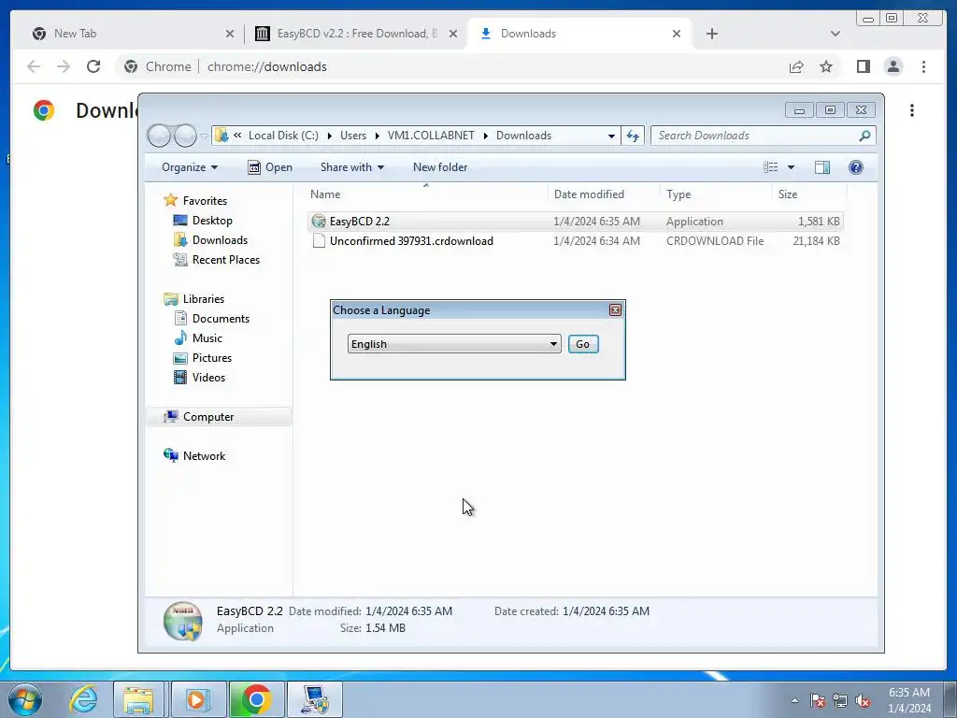Go to Users in breadcrumb path
The image size is (957, 718).
(x=352, y=136)
